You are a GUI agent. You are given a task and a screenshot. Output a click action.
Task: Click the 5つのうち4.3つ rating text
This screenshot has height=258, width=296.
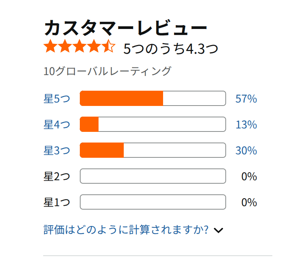pos(171,48)
